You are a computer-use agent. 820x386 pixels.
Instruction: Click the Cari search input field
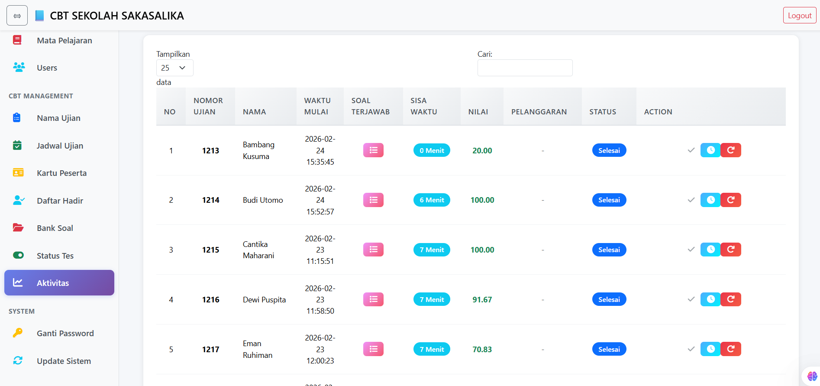point(525,68)
